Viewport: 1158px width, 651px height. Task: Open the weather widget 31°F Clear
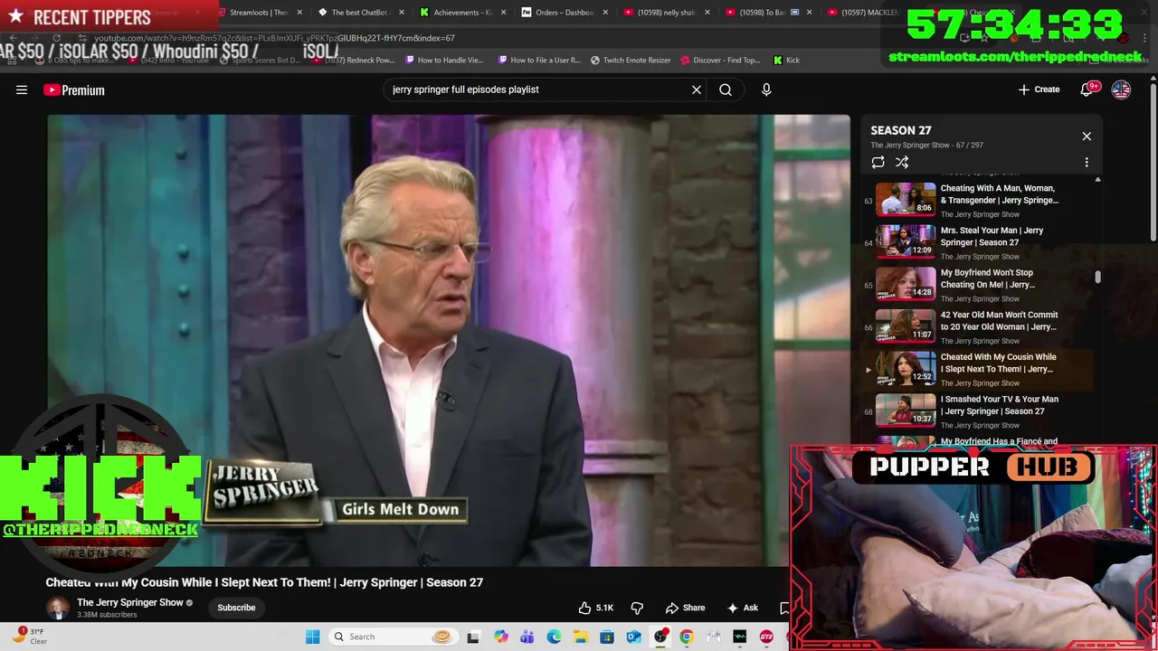29,637
